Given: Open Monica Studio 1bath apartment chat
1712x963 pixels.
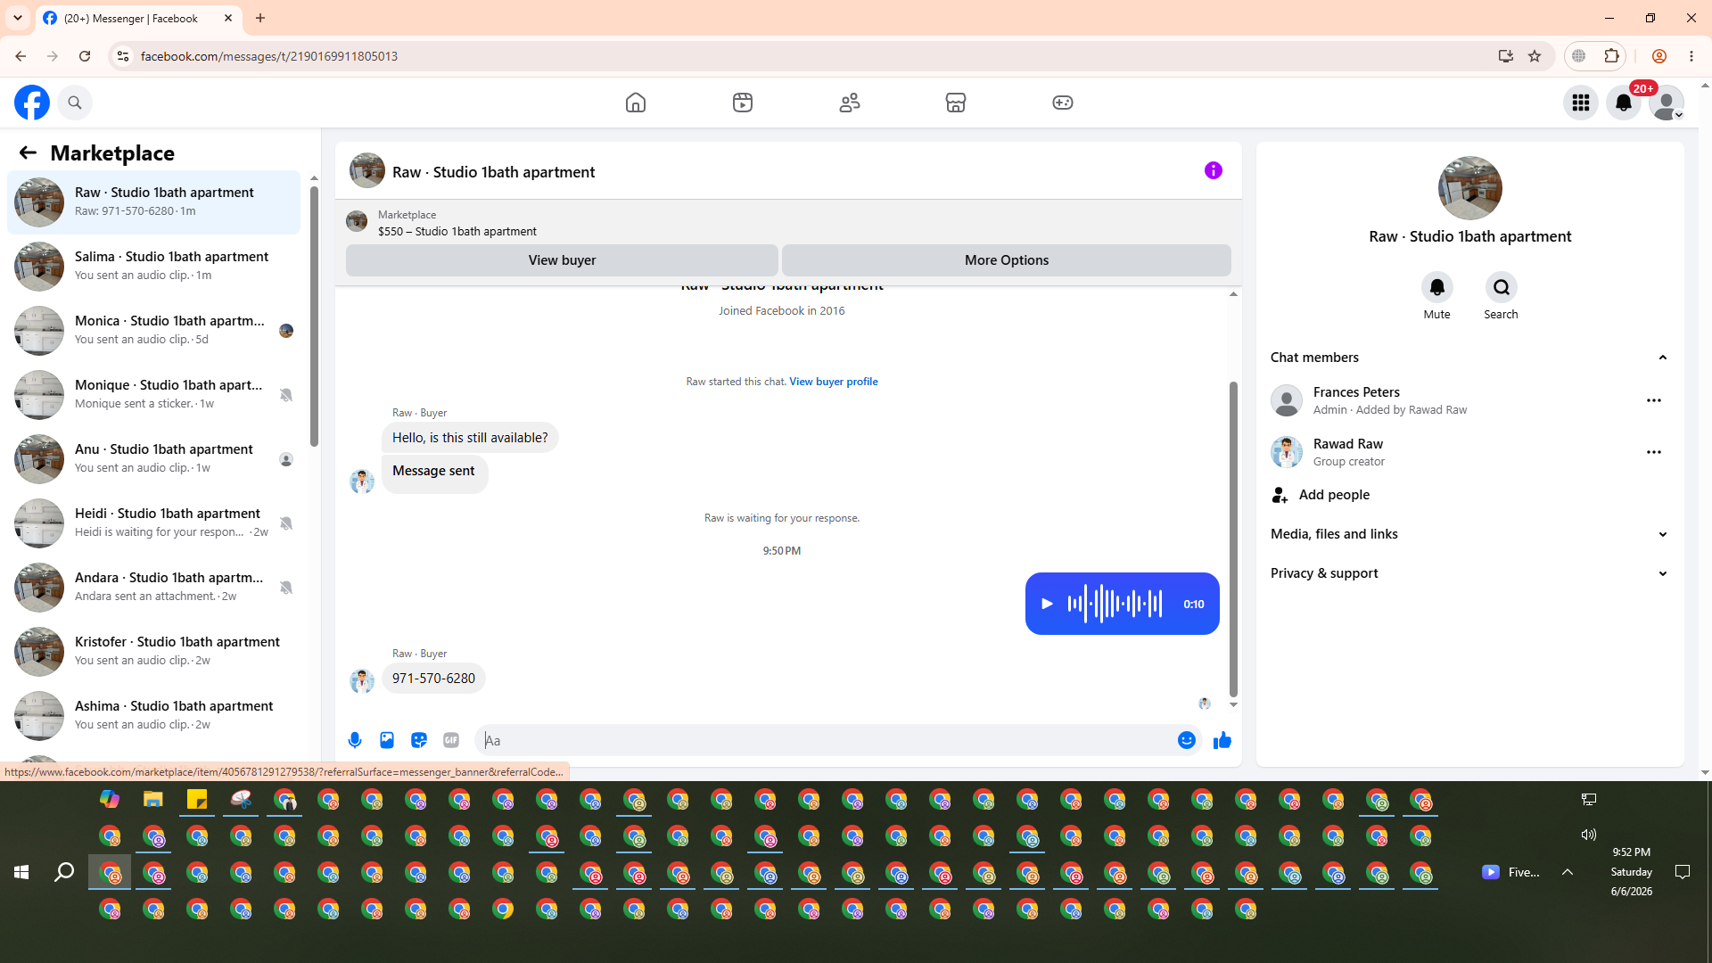Looking at the screenshot, I should (x=154, y=330).
